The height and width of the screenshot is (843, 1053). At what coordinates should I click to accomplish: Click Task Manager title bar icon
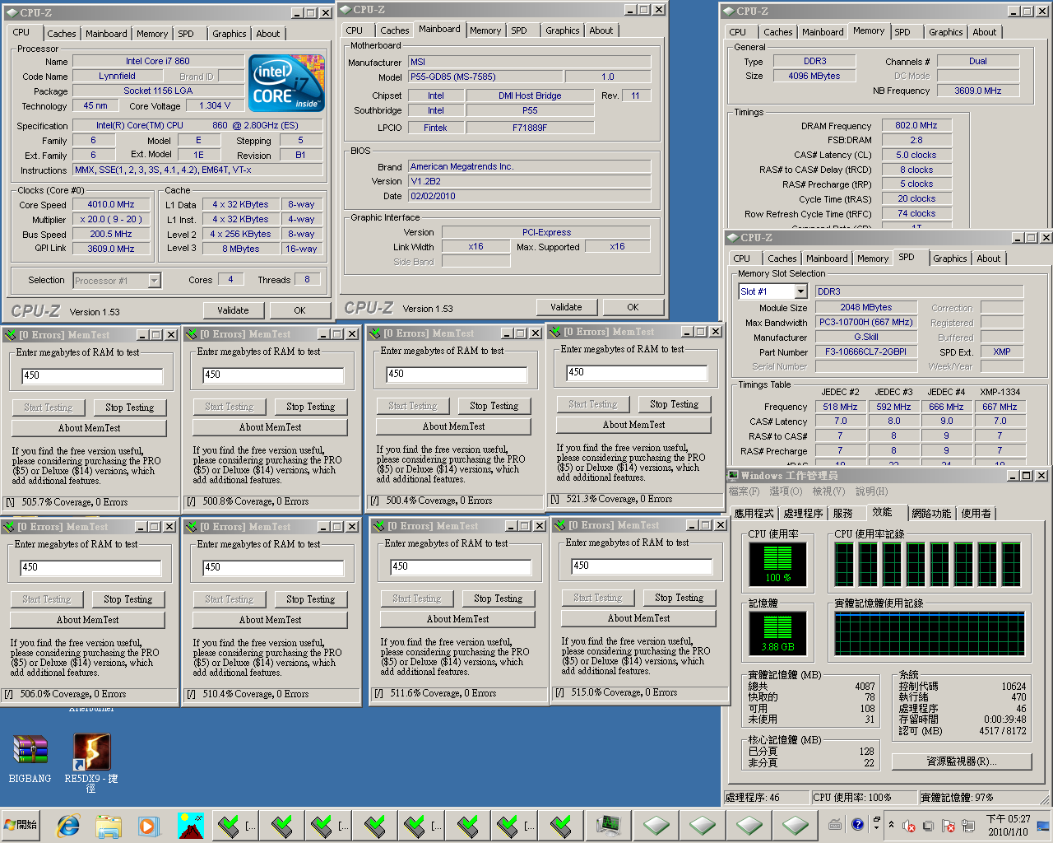click(733, 476)
